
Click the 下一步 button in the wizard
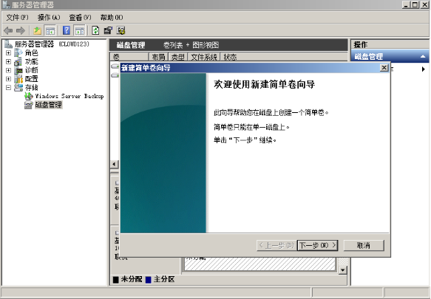(317, 245)
